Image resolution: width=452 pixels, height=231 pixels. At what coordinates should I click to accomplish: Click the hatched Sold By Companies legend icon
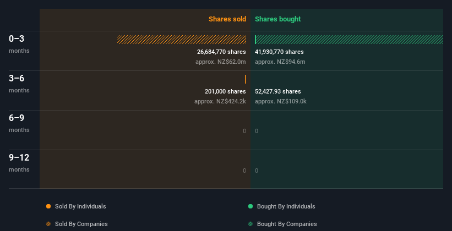(x=48, y=224)
